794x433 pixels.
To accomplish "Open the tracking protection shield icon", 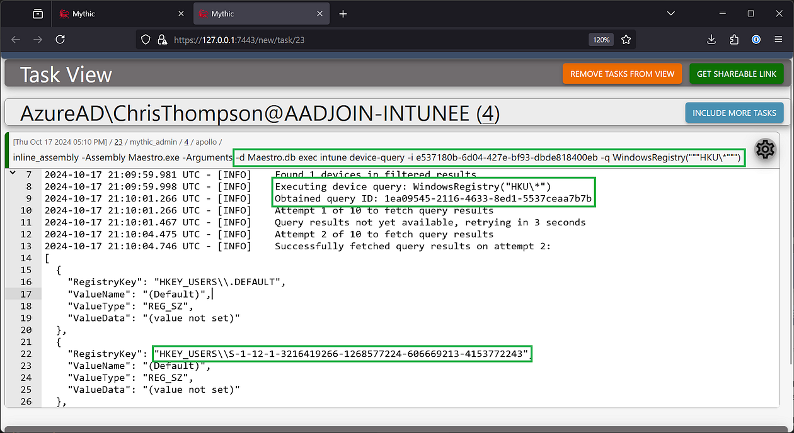I will click(x=146, y=40).
